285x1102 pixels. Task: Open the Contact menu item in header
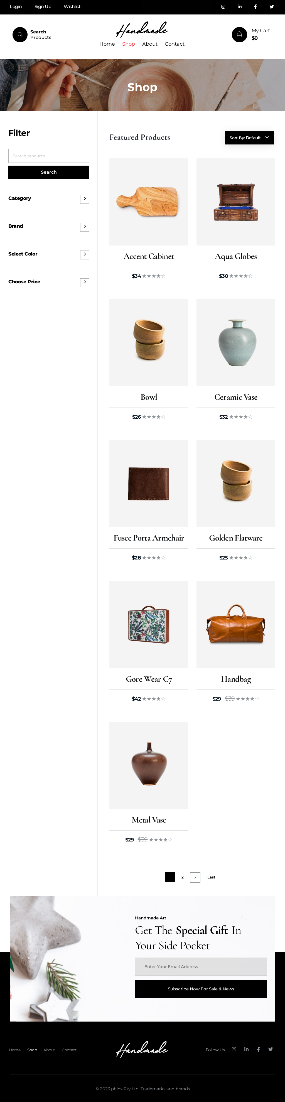(175, 44)
